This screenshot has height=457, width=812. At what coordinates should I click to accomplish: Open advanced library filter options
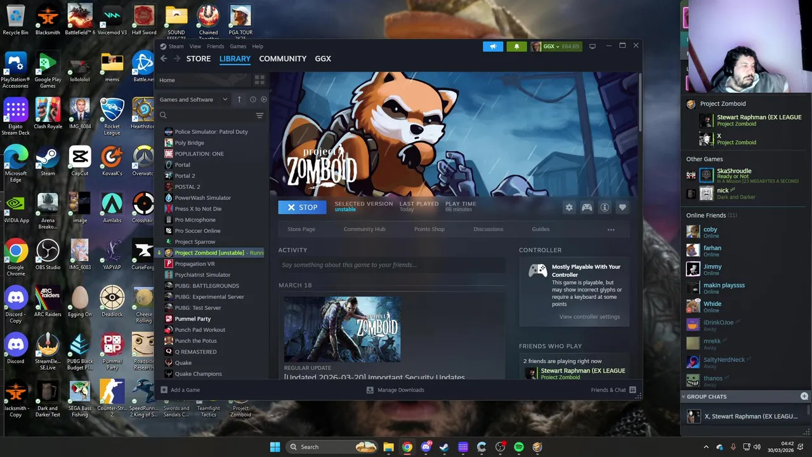point(259,116)
